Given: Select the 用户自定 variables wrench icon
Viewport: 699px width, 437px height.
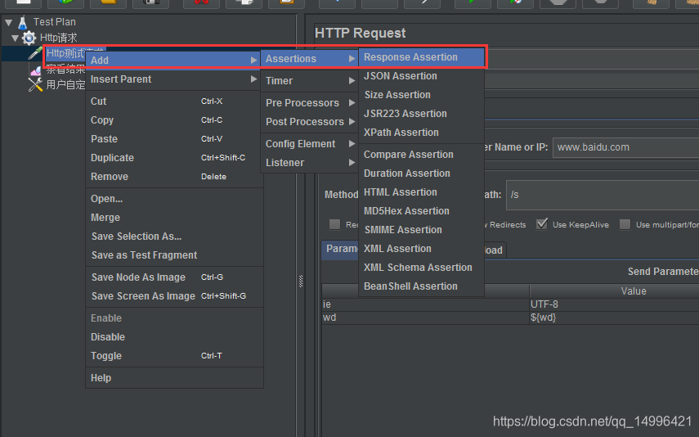Looking at the screenshot, I should (35, 84).
